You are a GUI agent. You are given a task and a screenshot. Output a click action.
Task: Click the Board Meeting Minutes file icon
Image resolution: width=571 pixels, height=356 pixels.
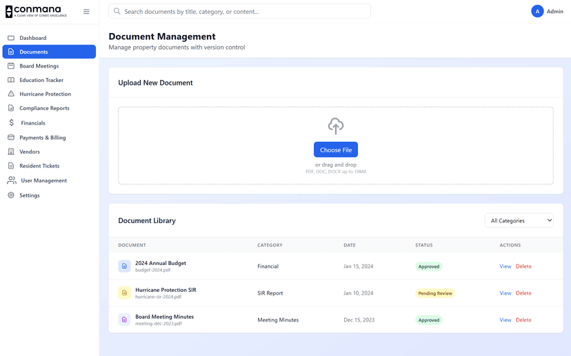click(x=124, y=320)
